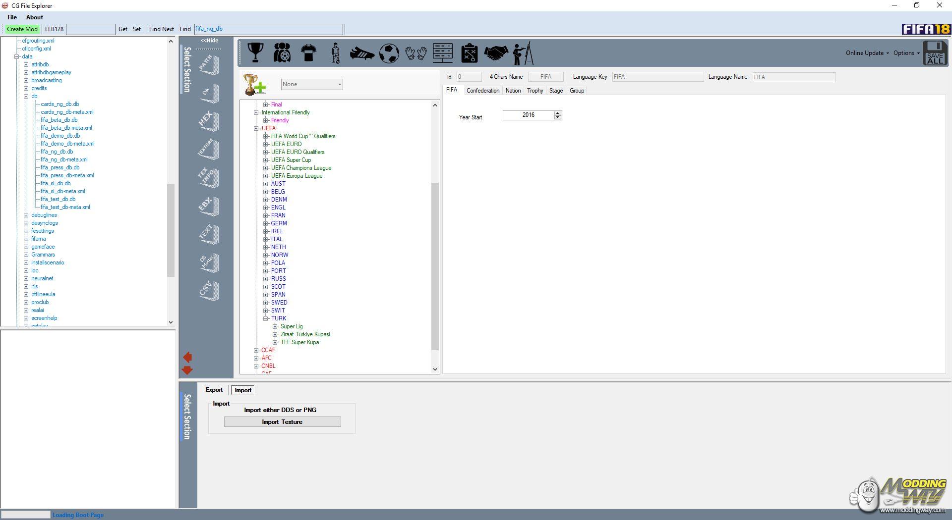Select the Ziraat Türkiye Kupasi item
This screenshot has width=952, height=520.
305,334
